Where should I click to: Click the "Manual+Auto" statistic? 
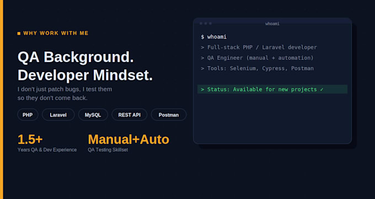point(128,140)
